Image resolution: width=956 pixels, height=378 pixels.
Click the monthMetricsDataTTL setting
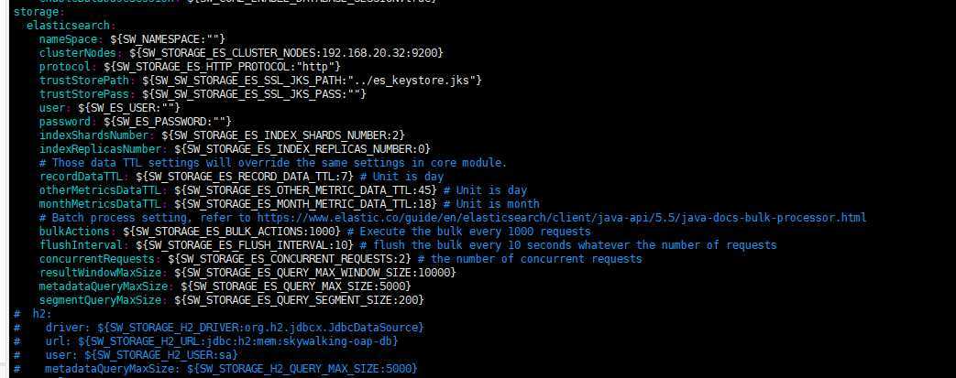[289, 204]
